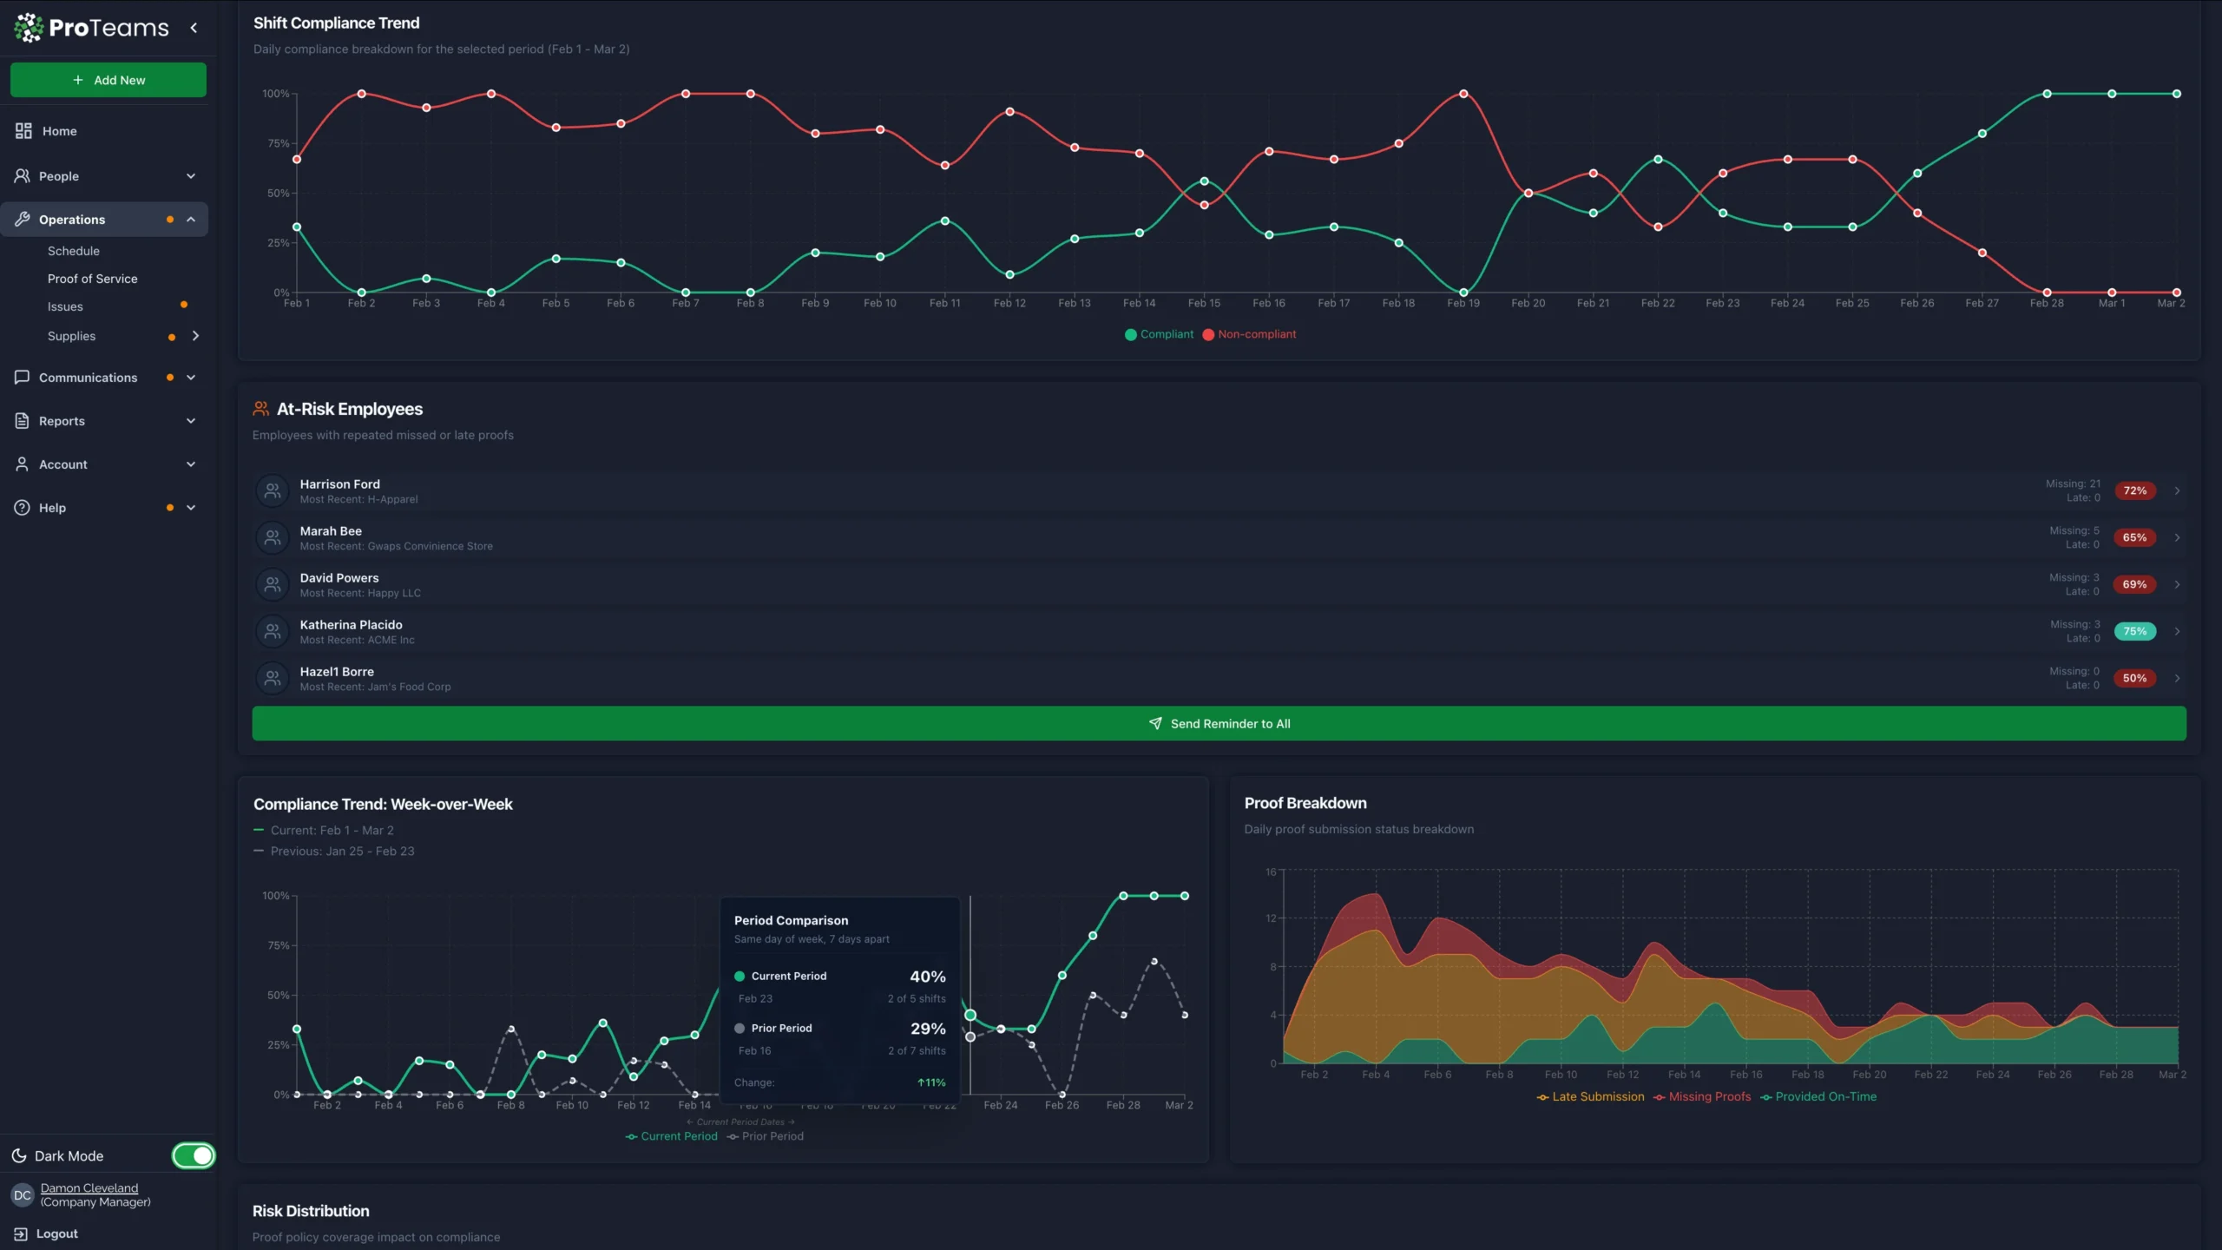Toggle Dark Mode switch off
The image size is (2222, 1250).
(x=193, y=1155)
